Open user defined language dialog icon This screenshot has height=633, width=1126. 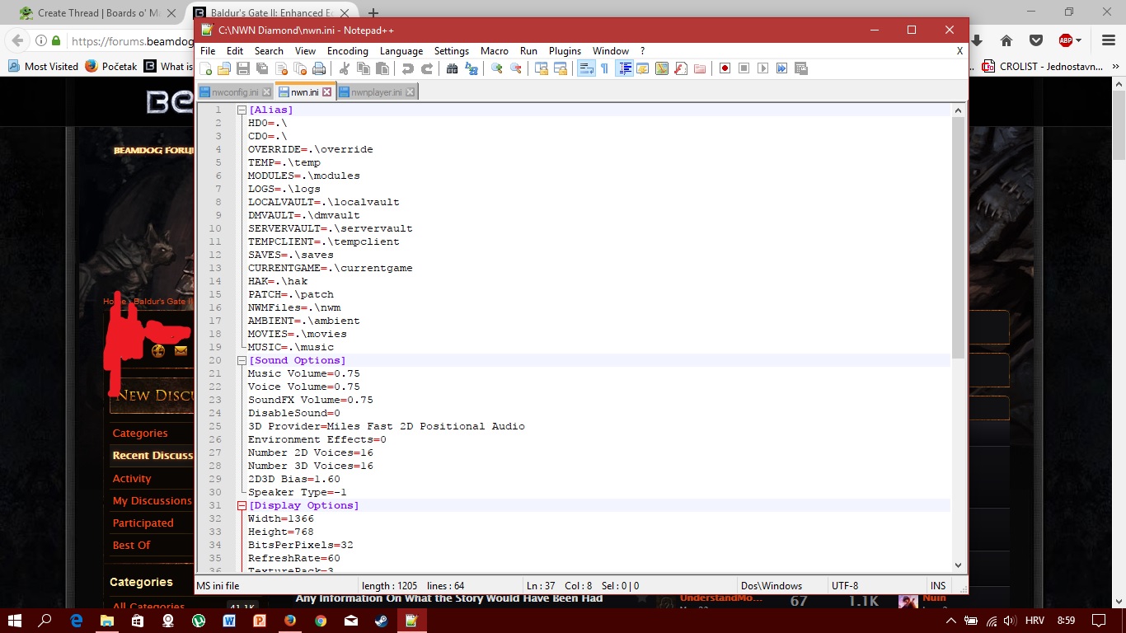(x=642, y=68)
